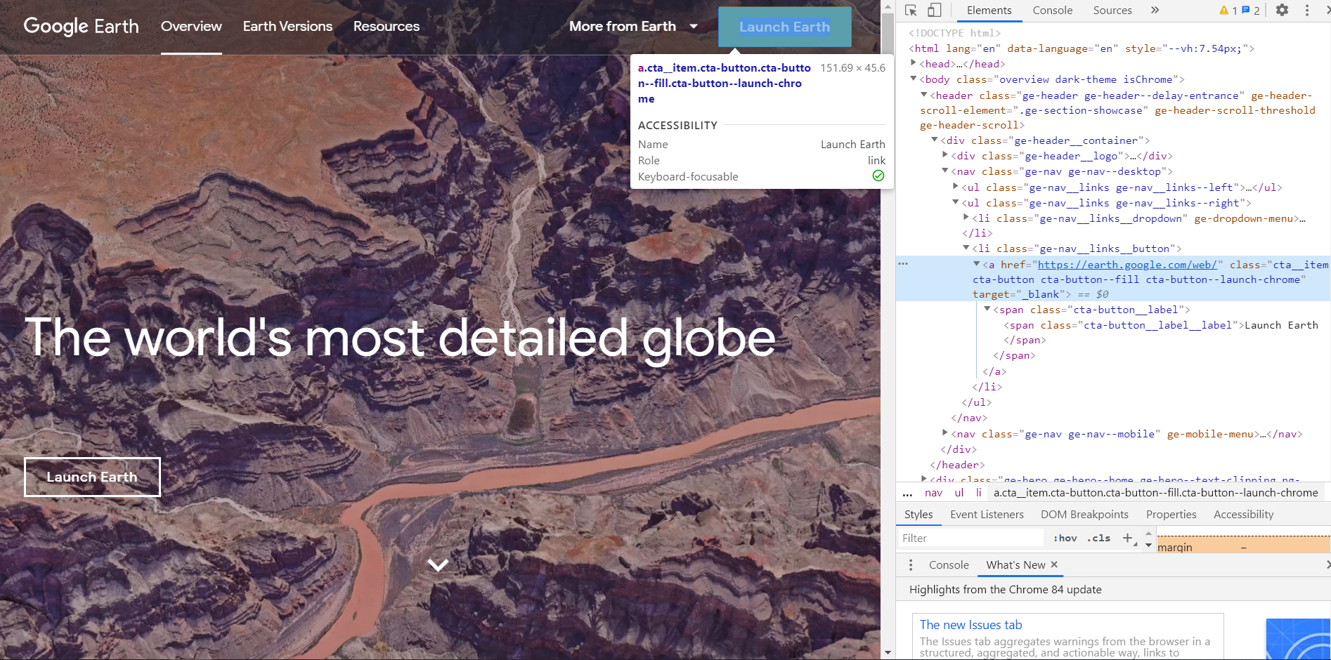Click the scroll-down chevron on the hero

pos(438,565)
